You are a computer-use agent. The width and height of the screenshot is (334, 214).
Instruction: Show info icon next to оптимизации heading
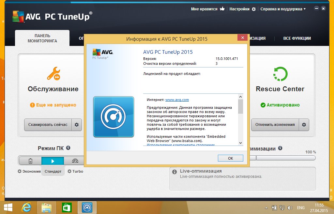click(280, 148)
